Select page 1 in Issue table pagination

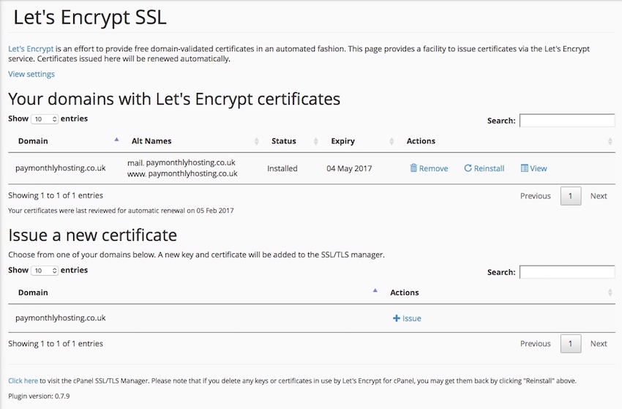pos(571,344)
